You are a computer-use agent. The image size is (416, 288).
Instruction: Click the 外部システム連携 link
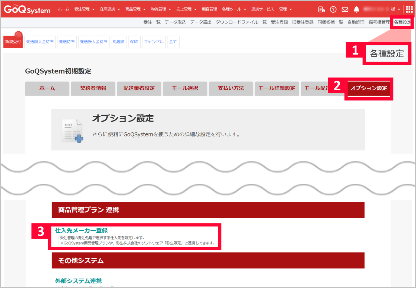click(78, 281)
